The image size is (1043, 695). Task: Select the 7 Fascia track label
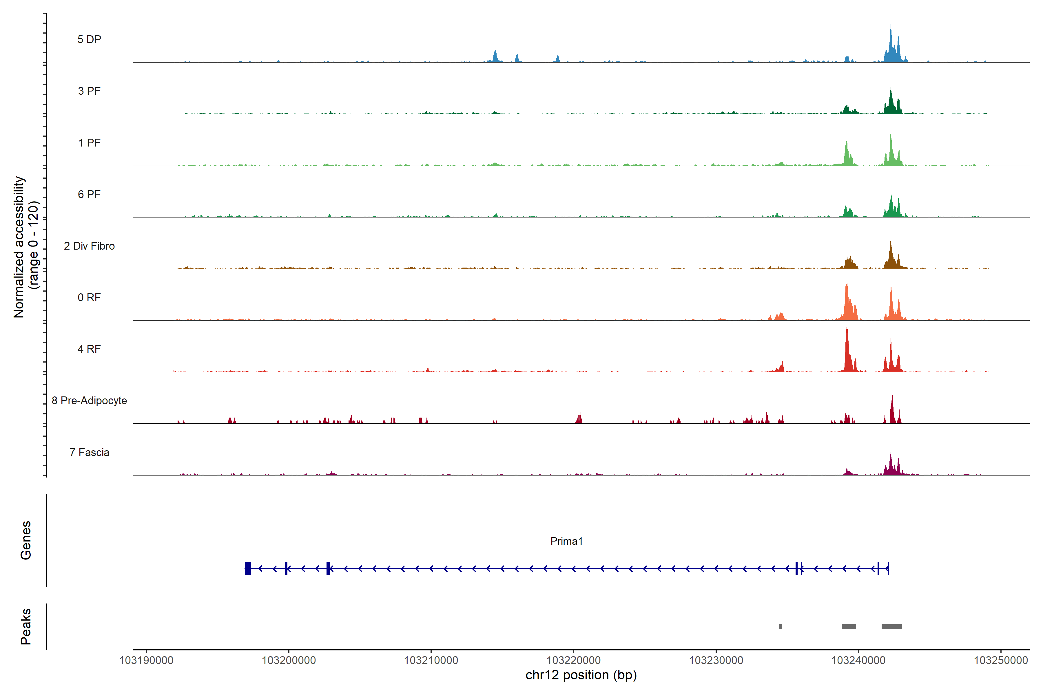(x=89, y=452)
